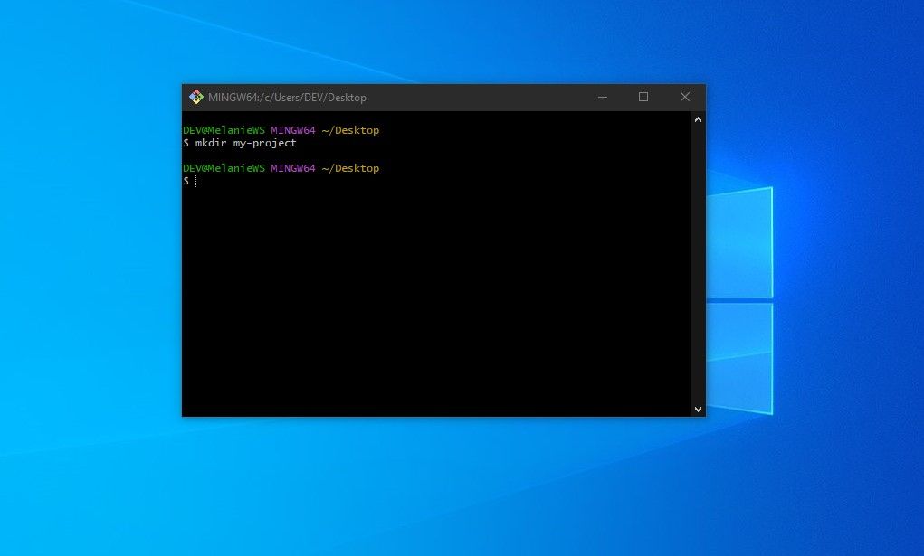Viewport: 924px width, 556px height.
Task: Click the scrollbar down arrow
Action: click(x=698, y=409)
